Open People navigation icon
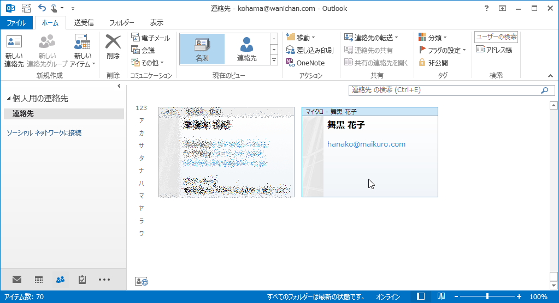The height and width of the screenshot is (303, 559). coord(60,280)
